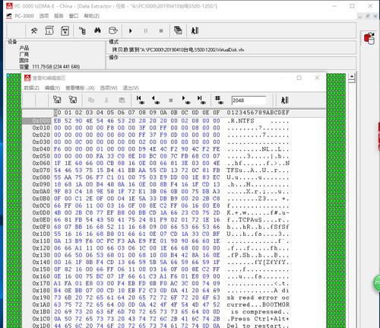Click hex editor toolbar stop square
The image size is (380, 328).
171,100
